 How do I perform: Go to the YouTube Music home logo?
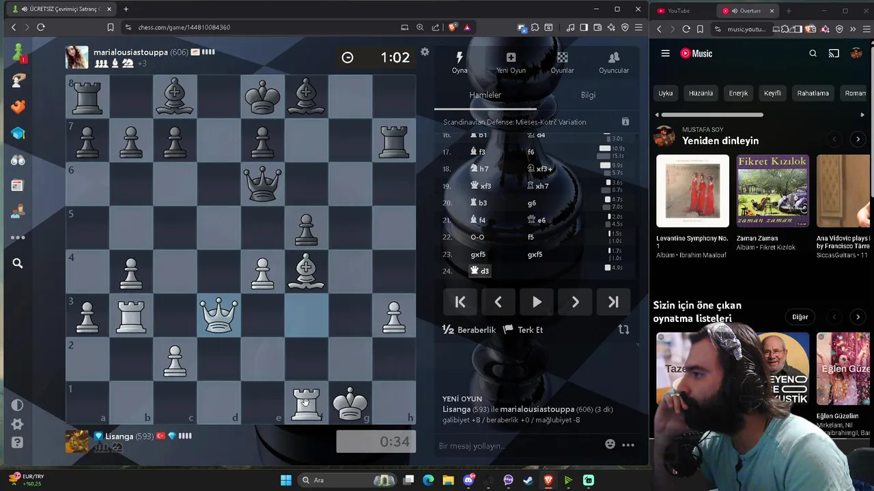[x=696, y=53]
